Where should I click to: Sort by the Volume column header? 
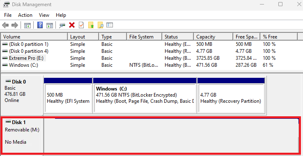[34, 36]
